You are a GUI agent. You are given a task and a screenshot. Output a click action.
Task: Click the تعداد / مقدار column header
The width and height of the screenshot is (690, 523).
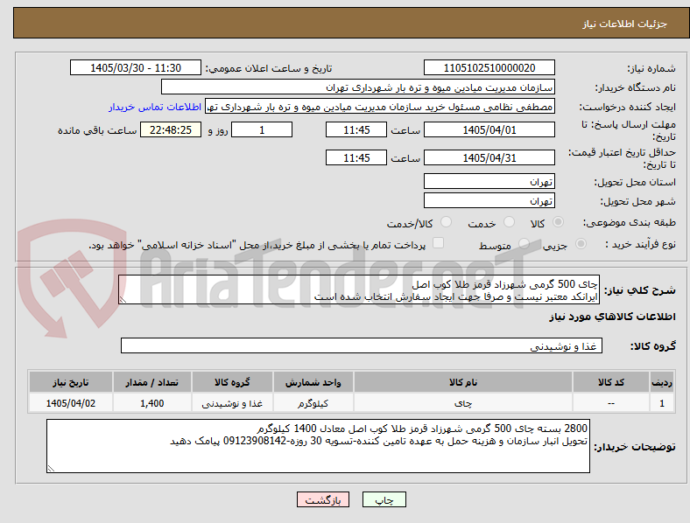click(151, 382)
